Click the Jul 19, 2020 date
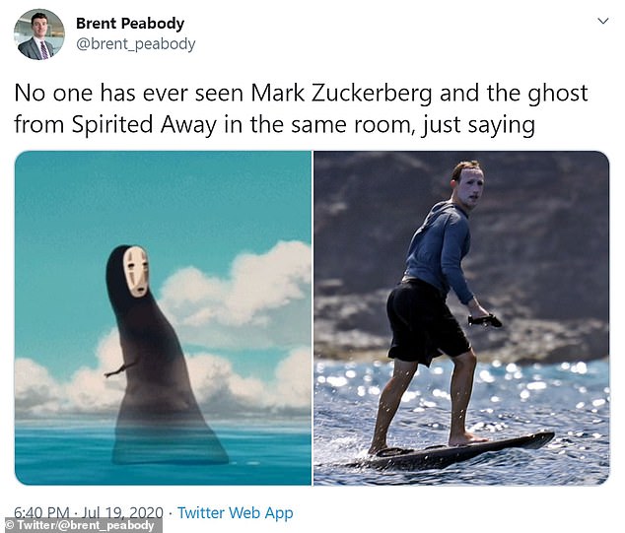The width and height of the screenshot is (625, 533). coord(122,512)
